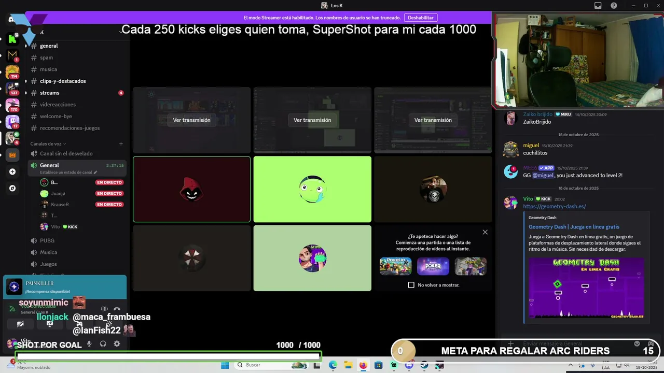Focus the Umbrella logo avatar video tile

pyautogui.click(x=191, y=258)
